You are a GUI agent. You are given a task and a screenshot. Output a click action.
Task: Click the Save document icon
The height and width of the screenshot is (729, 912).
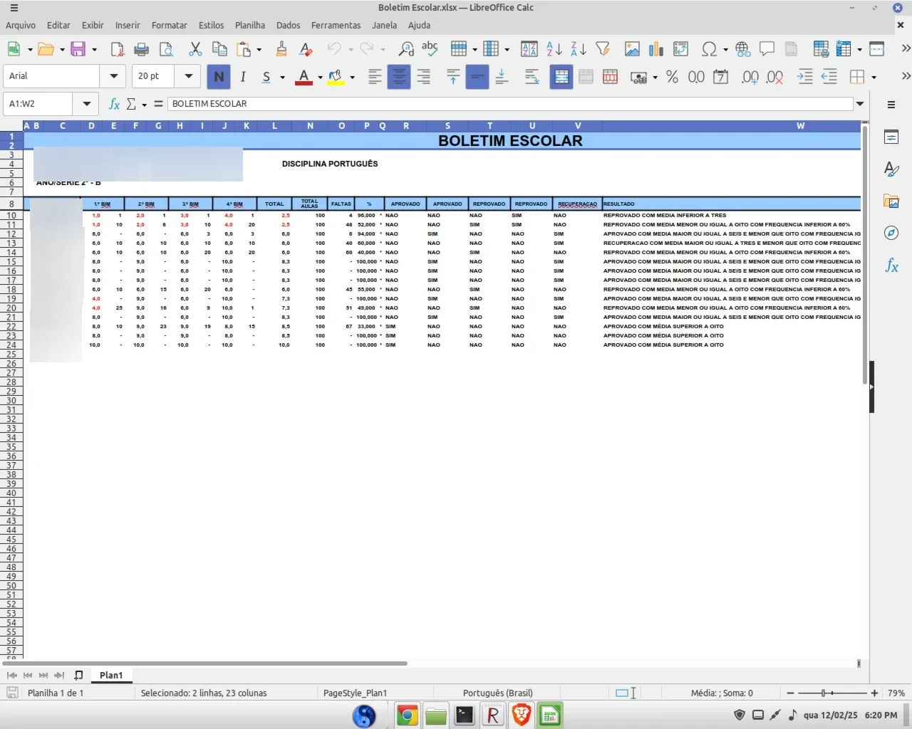pyautogui.click(x=78, y=48)
